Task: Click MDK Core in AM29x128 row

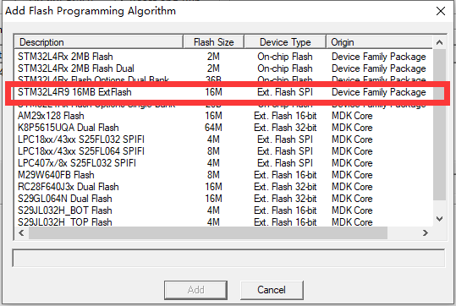Action: pyautogui.click(x=352, y=116)
